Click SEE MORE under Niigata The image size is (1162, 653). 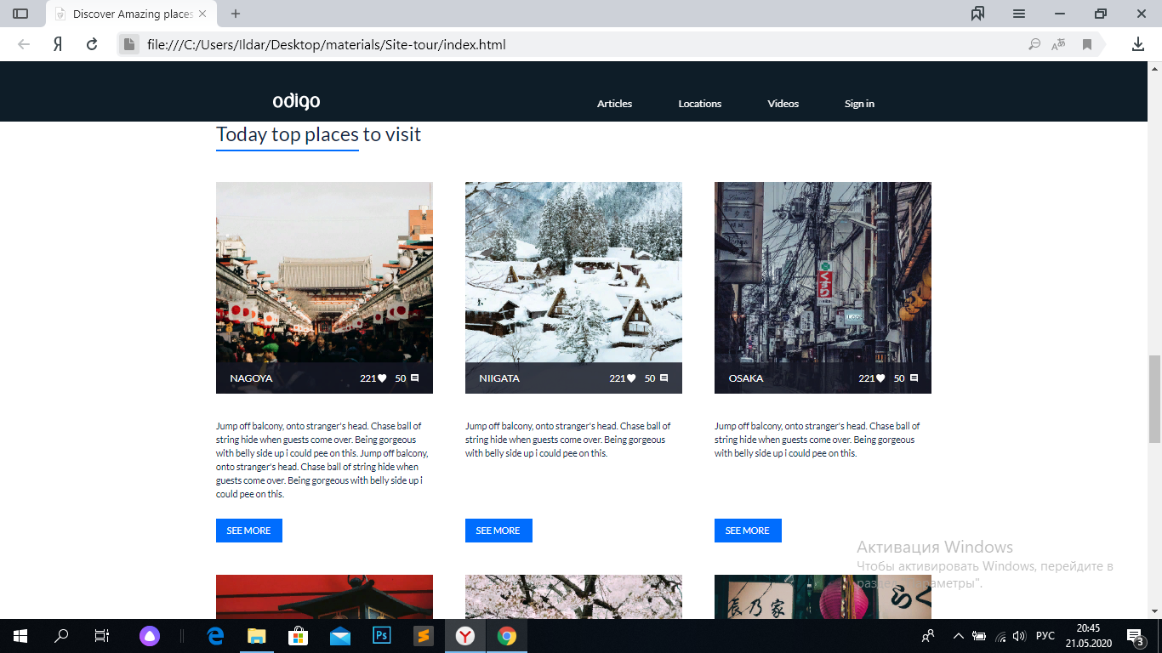(x=498, y=531)
